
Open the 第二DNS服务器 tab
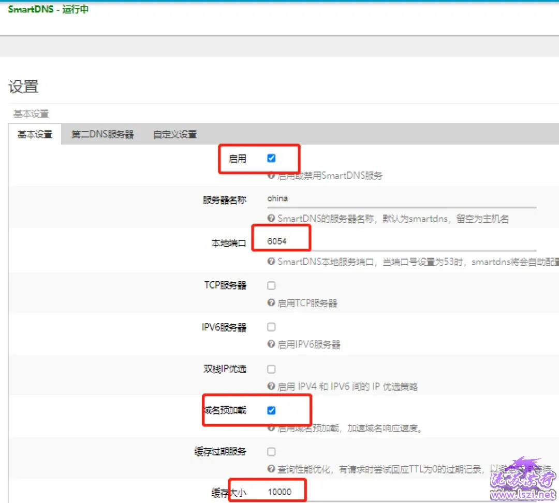click(x=102, y=135)
